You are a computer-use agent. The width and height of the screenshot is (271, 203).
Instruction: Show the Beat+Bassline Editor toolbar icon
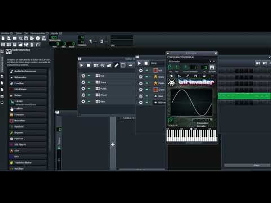click(x=8, y=45)
